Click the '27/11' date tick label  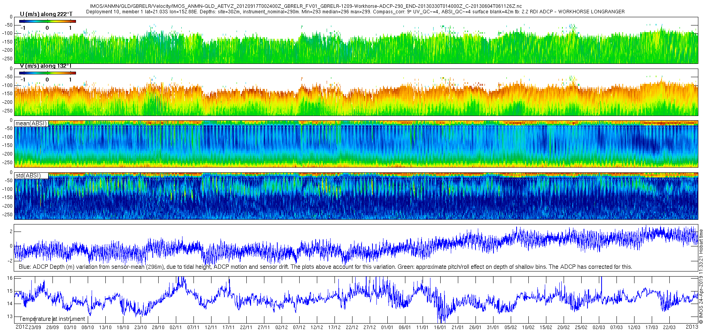(264, 328)
